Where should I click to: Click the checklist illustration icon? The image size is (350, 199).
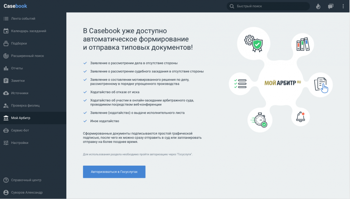pyautogui.click(x=240, y=84)
